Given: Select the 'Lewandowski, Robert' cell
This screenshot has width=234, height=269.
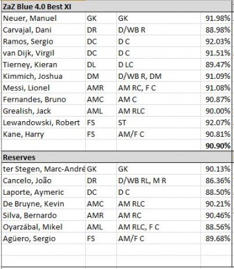Looking at the screenshot, I should coord(44,122).
